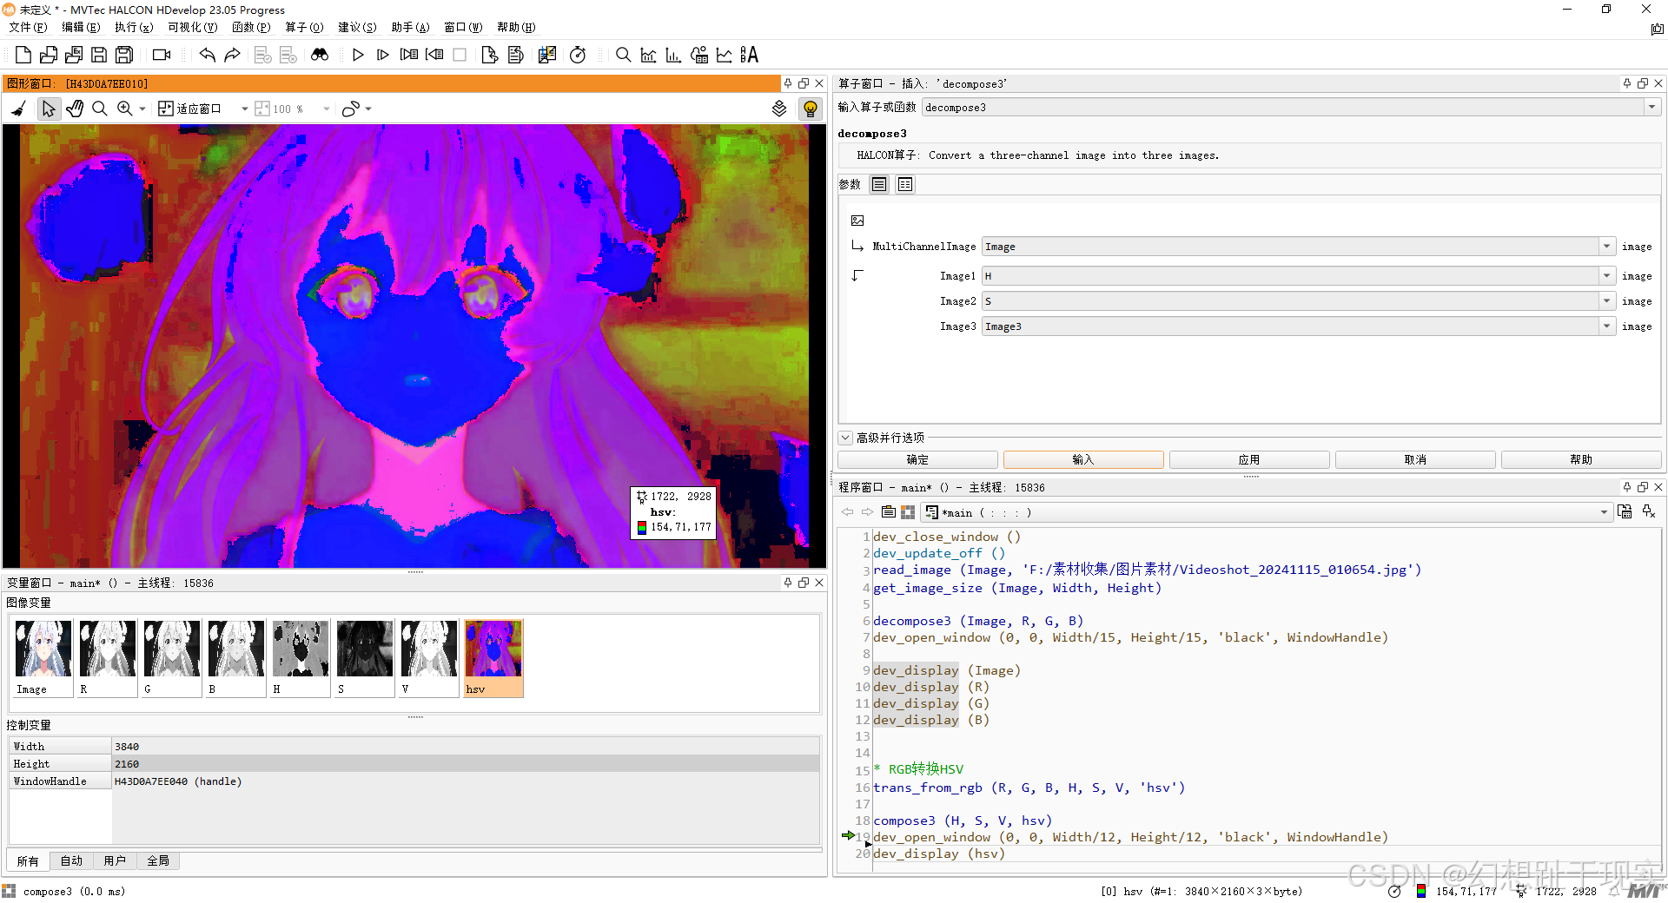
Task: Click the 输入 button in operator window
Action: tap(1083, 459)
